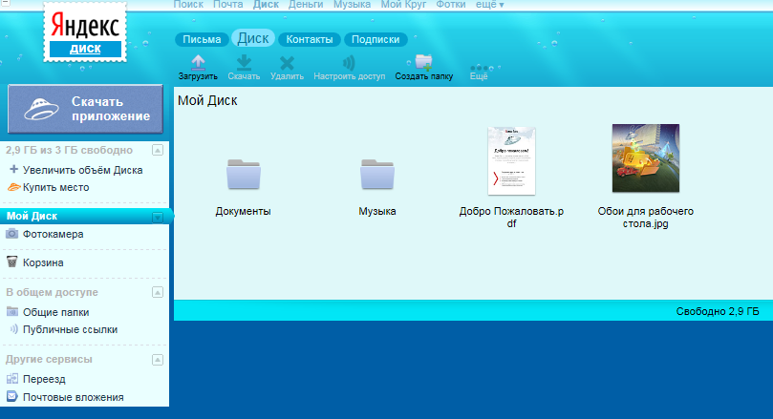Select the Добро Пожаловать.pdf file thumbnail
This screenshot has height=419, width=773.
[x=511, y=160]
